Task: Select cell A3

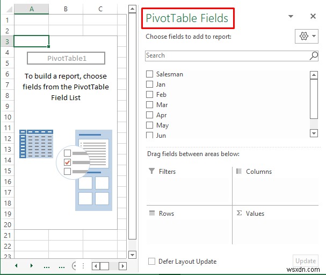Action: (31, 41)
